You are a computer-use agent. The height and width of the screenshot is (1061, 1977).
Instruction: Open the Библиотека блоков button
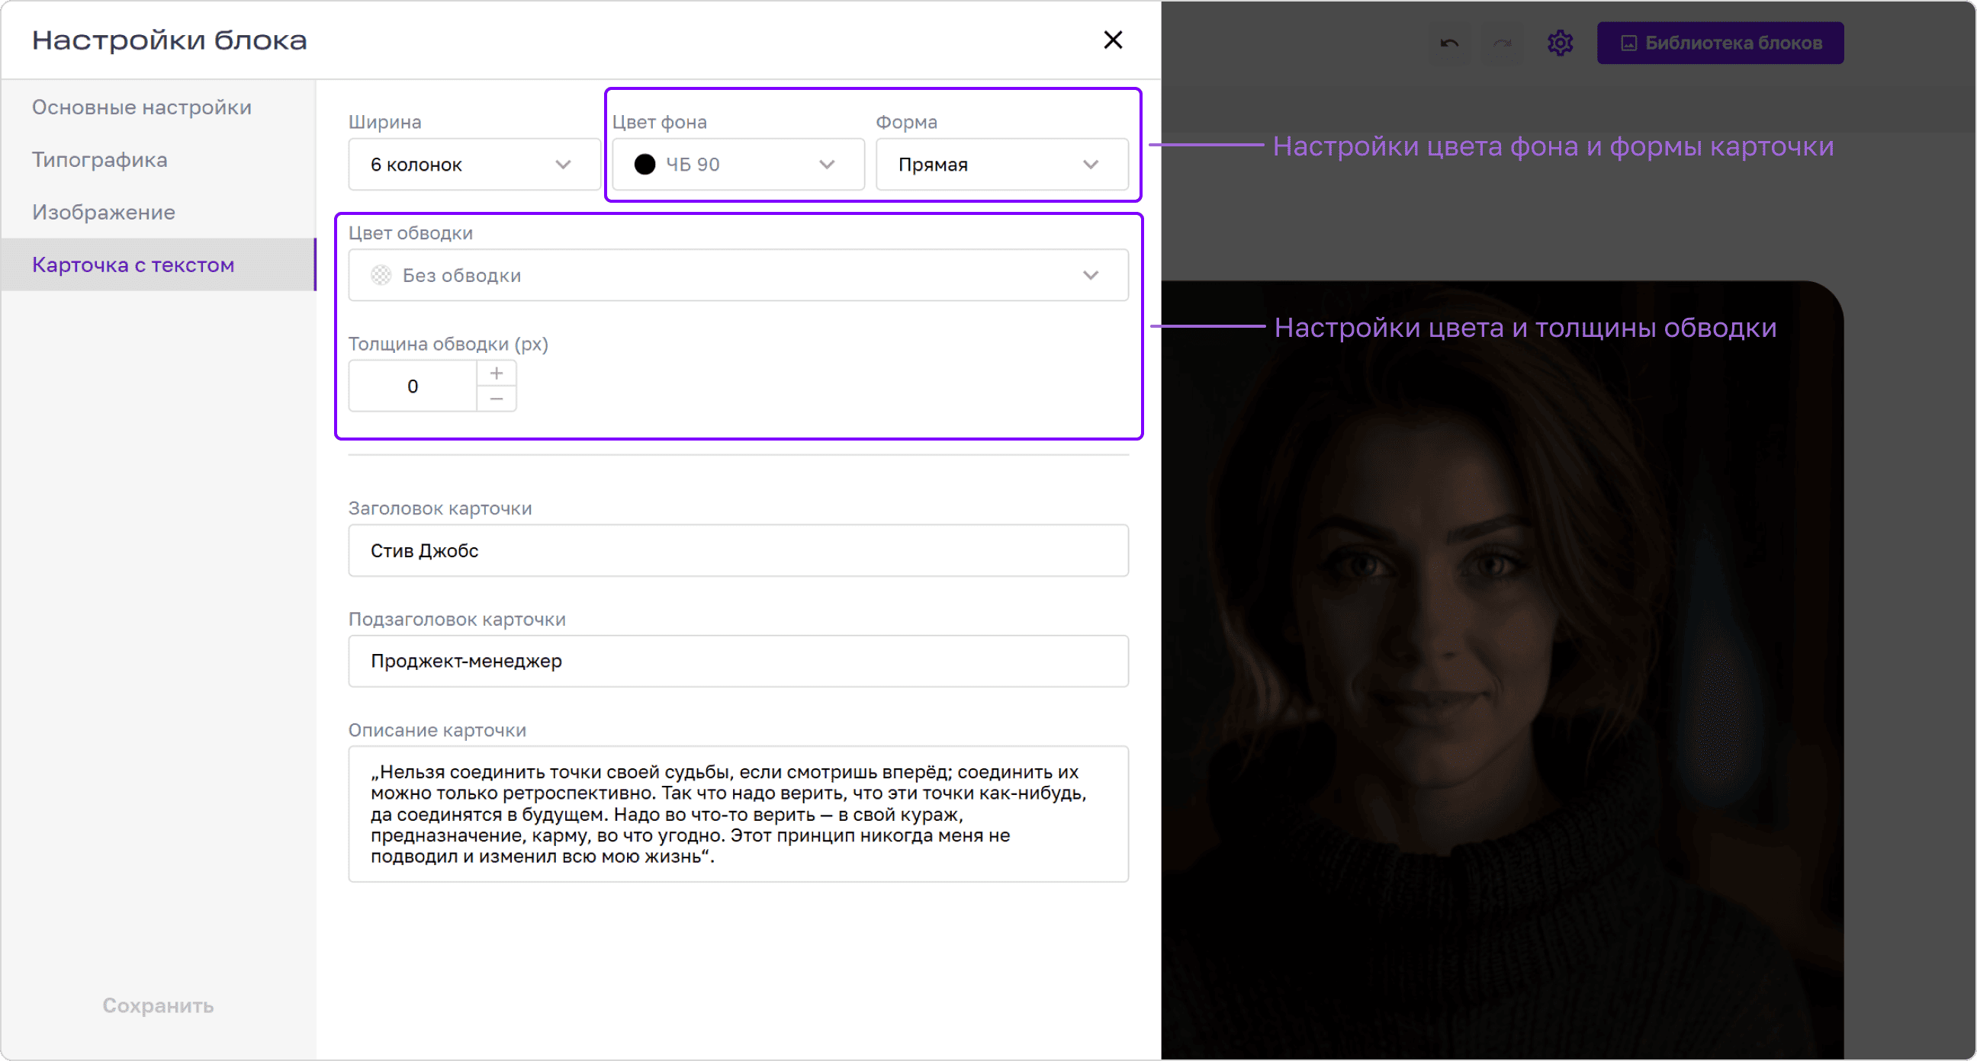(x=1720, y=43)
